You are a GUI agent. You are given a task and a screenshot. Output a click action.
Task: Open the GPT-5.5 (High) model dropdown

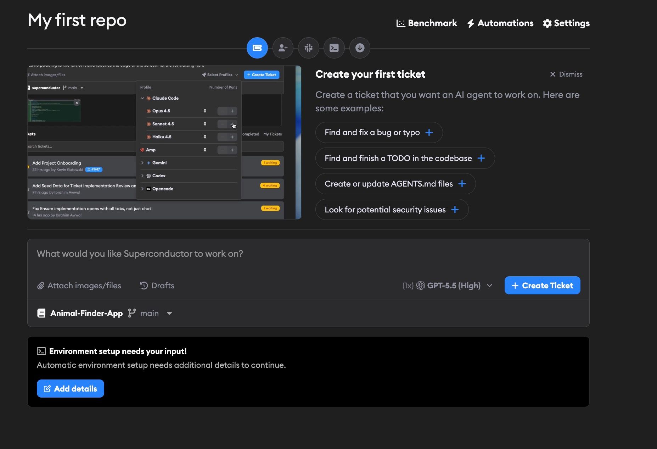(448, 286)
